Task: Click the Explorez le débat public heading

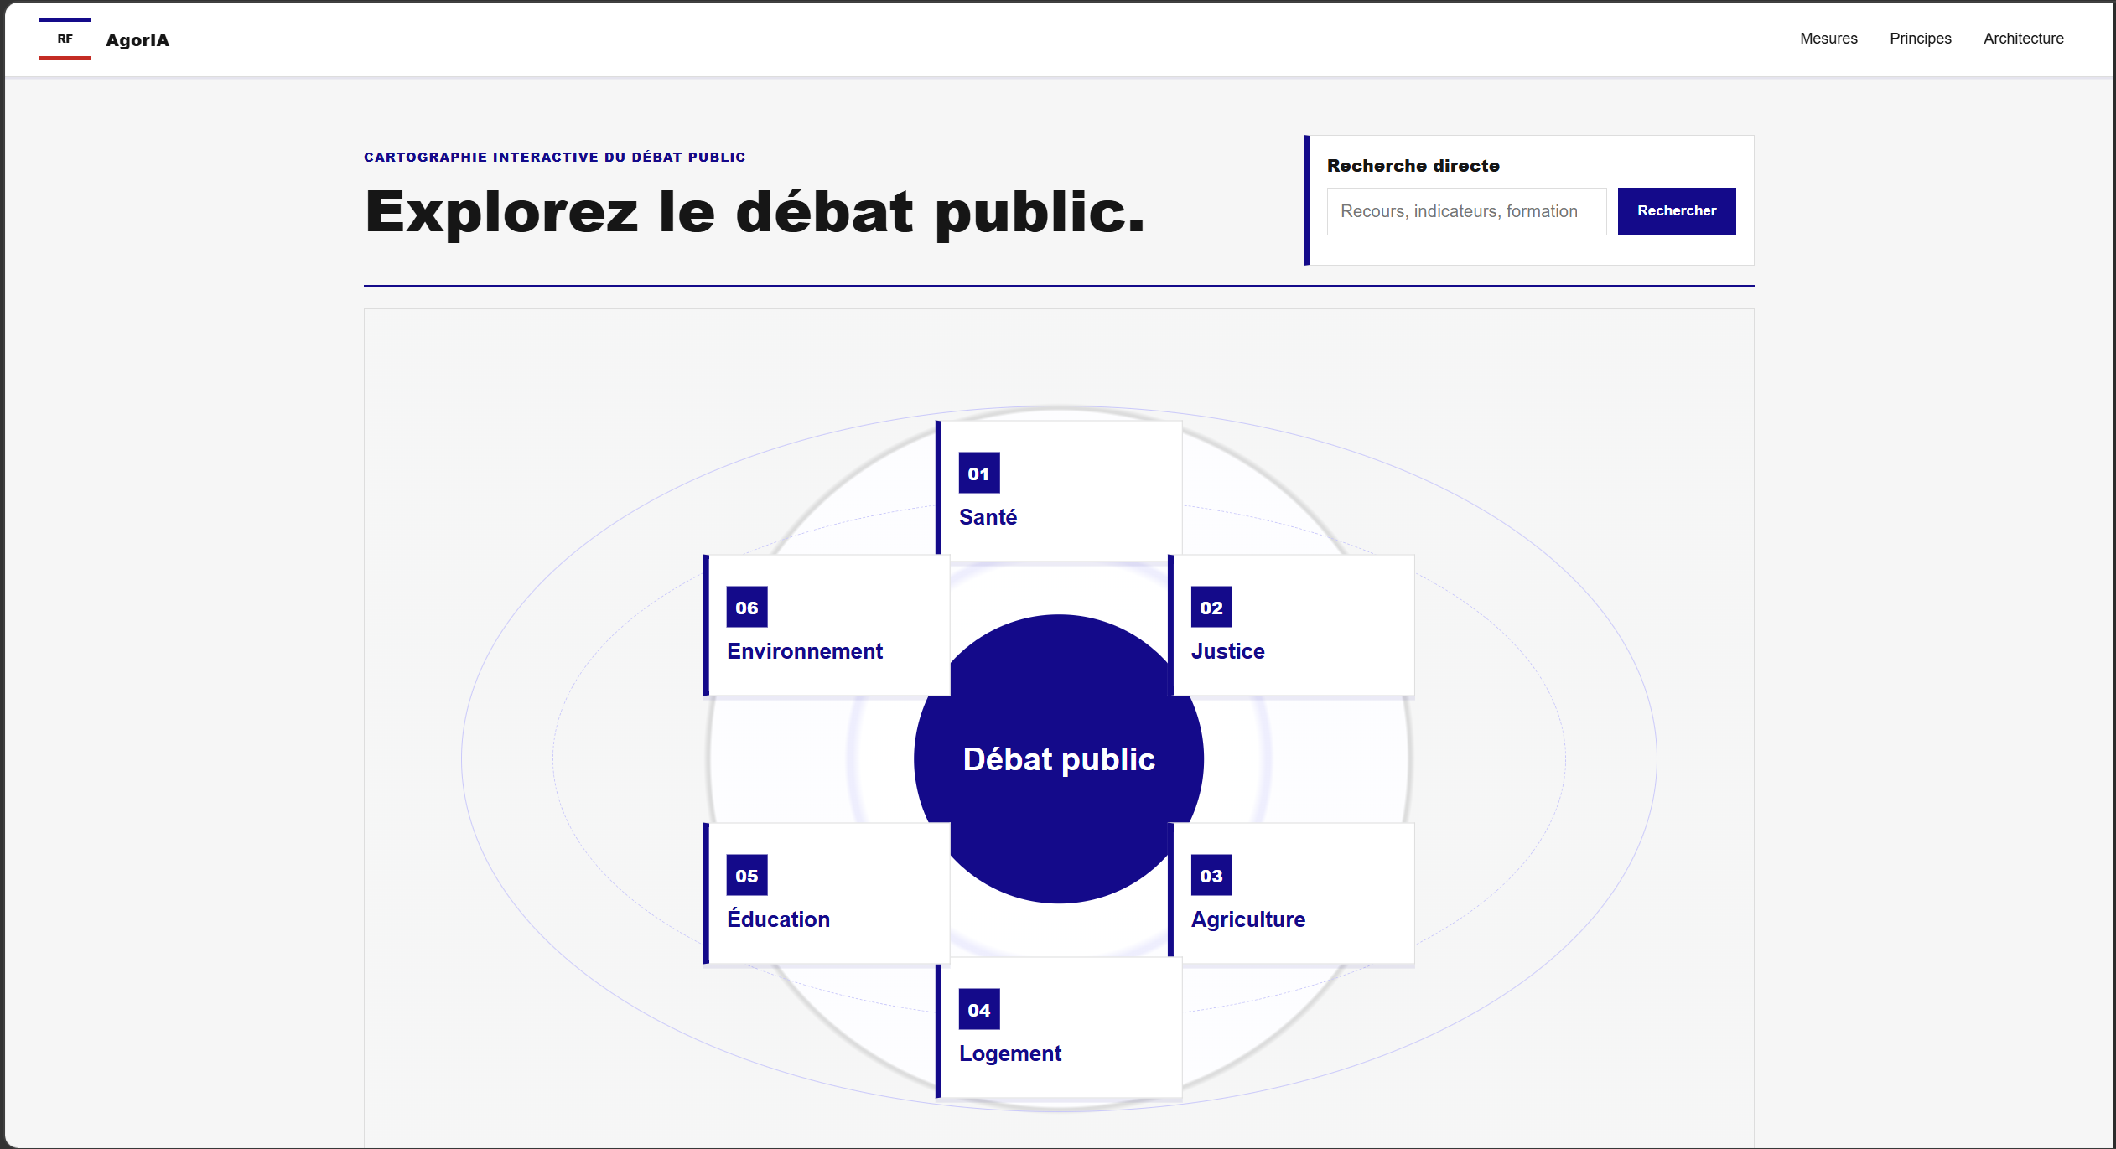Action: pos(755,212)
